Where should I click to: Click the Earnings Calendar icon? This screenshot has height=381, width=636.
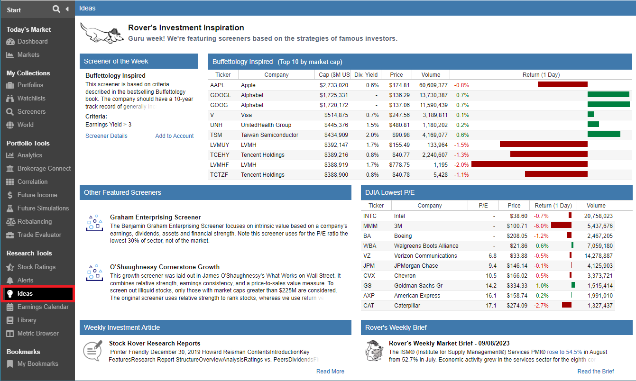tap(10, 307)
